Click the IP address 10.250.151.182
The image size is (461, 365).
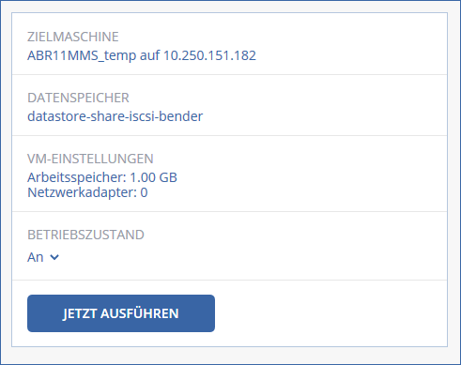[x=209, y=55]
